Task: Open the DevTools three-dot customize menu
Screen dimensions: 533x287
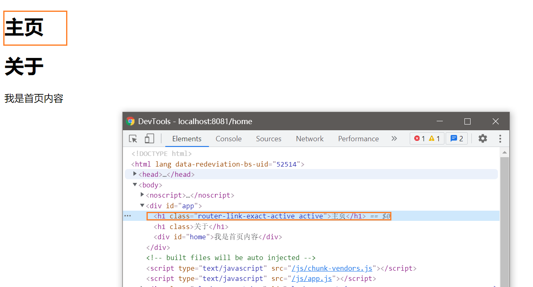Action: pyautogui.click(x=500, y=138)
